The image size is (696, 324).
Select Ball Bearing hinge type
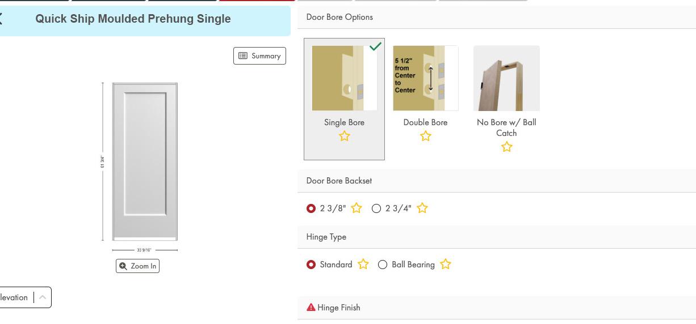[x=383, y=265]
